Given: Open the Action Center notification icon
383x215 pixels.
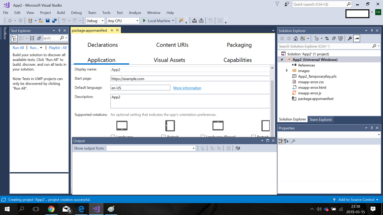Looking at the screenshot, I should coord(373,209).
